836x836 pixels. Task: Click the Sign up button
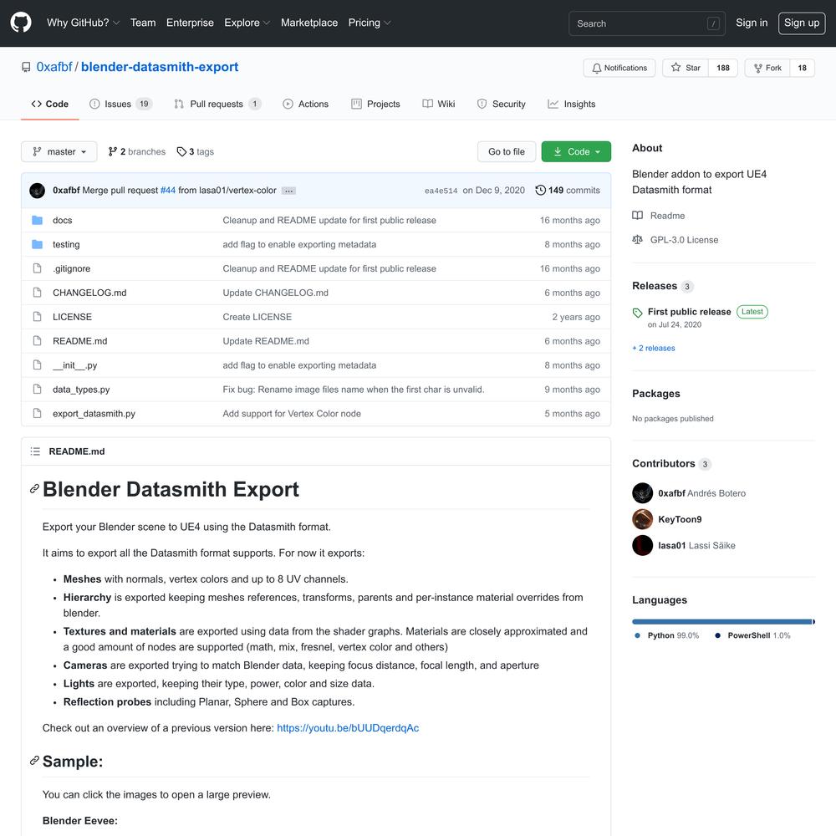pyautogui.click(x=802, y=23)
